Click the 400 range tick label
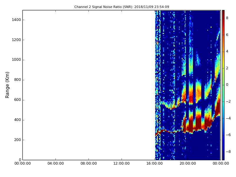This screenshot has height=177, width=236. (x=17, y=120)
